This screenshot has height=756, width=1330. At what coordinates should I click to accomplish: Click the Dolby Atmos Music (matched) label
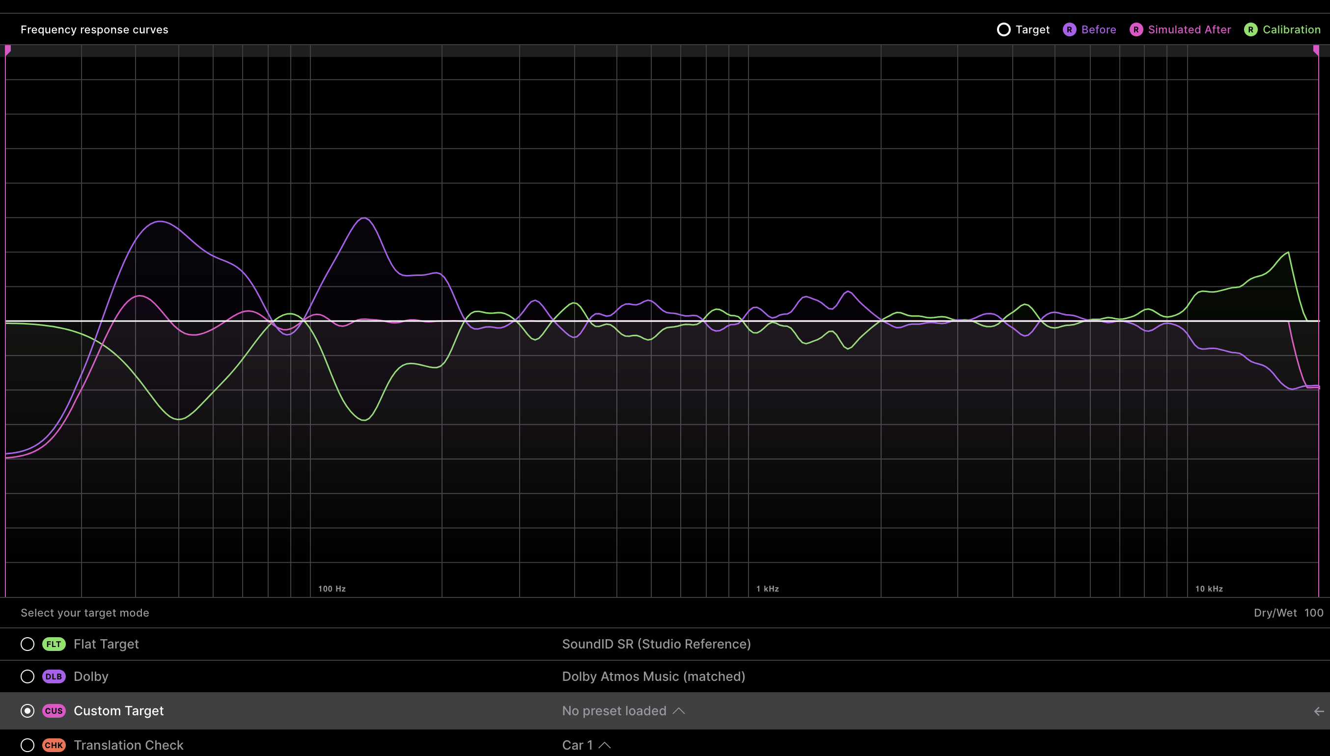click(x=653, y=676)
